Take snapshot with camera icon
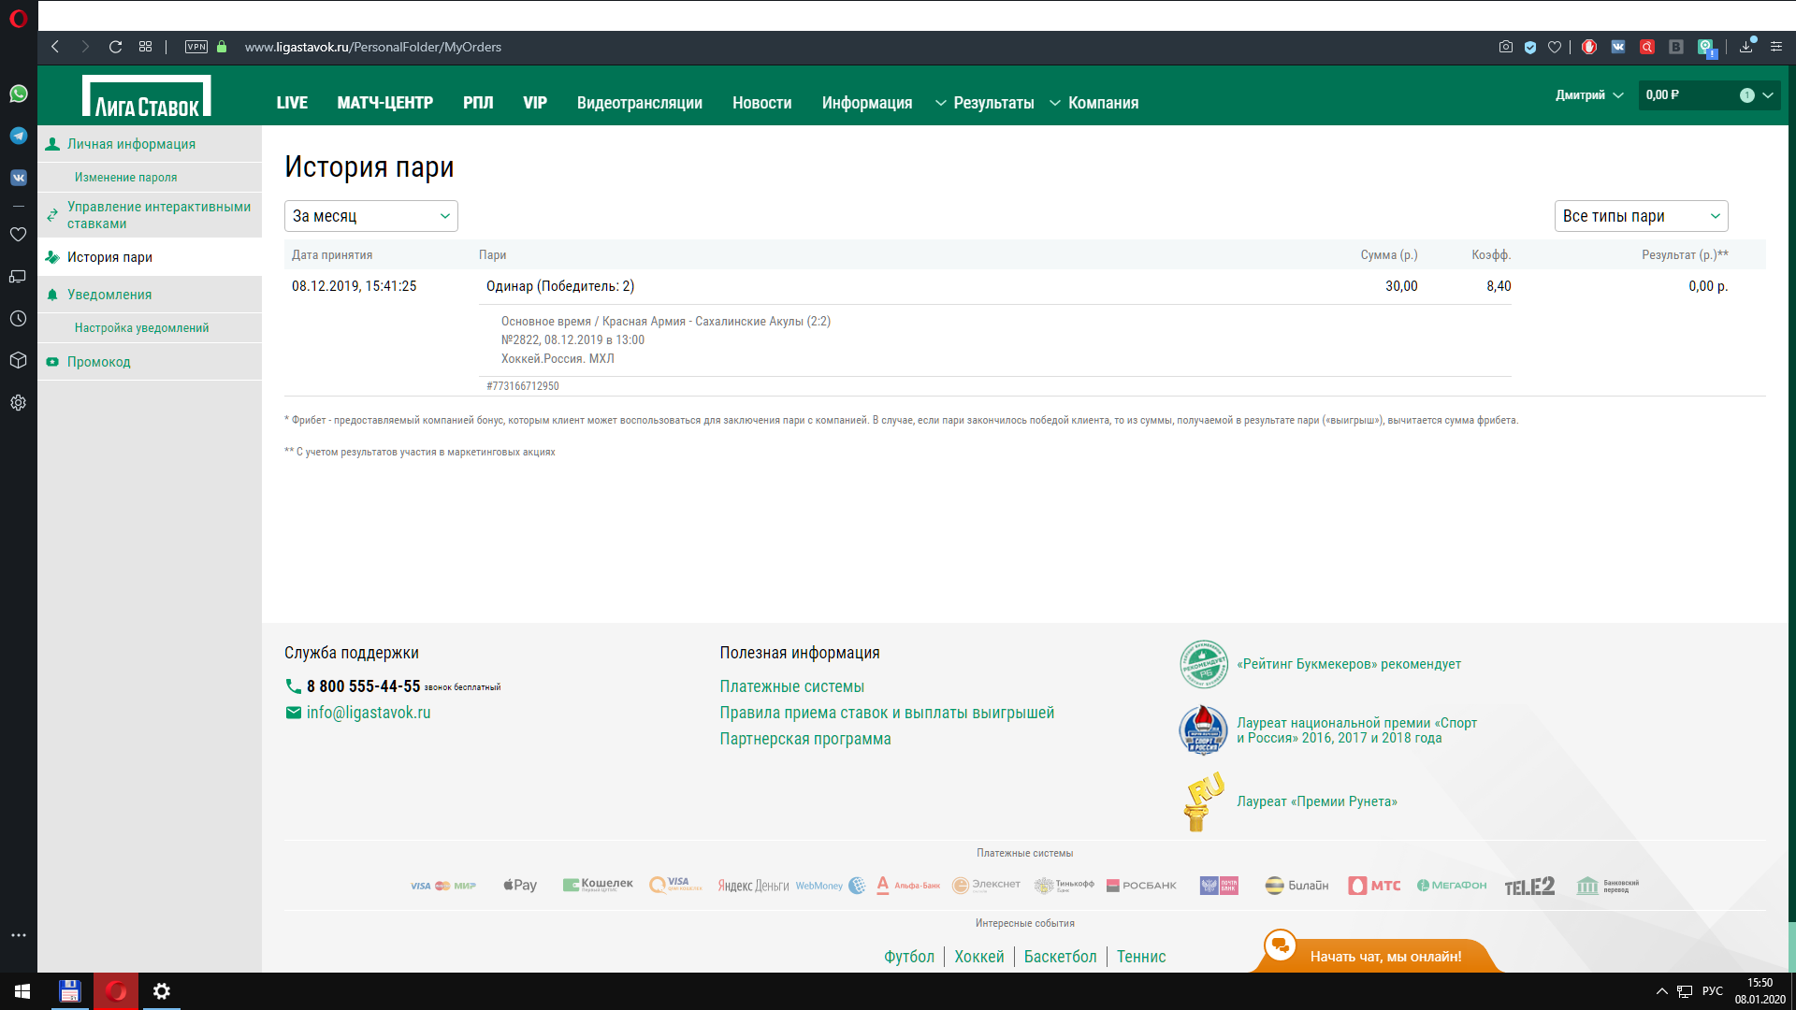This screenshot has height=1010, width=1796. tap(1505, 47)
